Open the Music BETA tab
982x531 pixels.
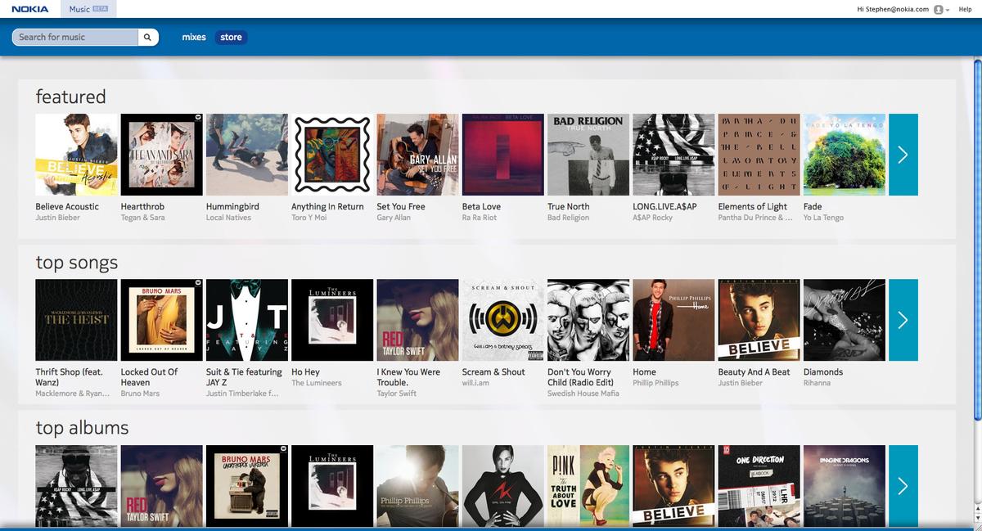[88, 9]
